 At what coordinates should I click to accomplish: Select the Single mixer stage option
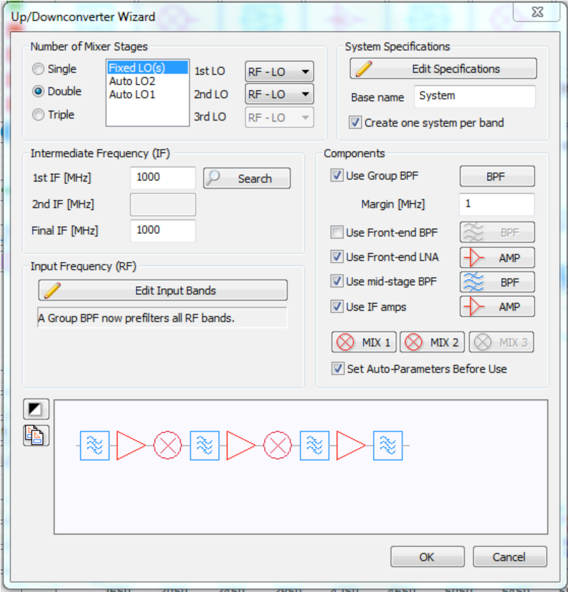[x=38, y=69]
